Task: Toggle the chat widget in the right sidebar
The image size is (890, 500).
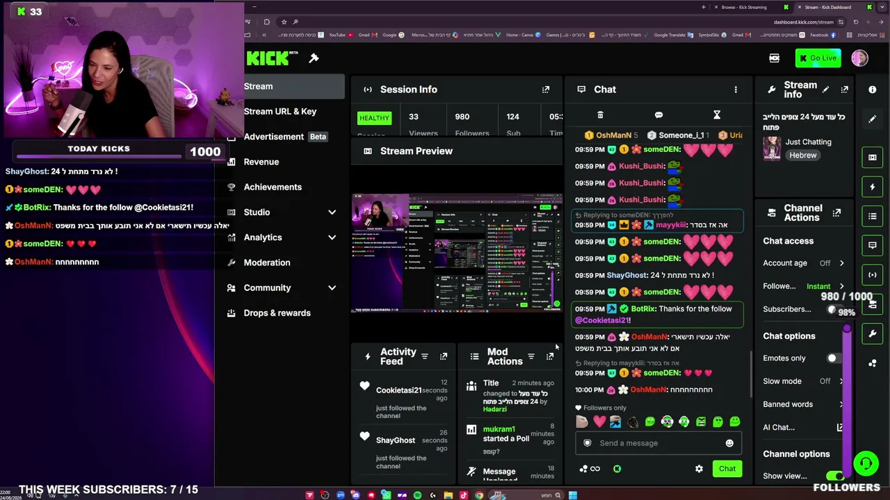Action: click(x=873, y=245)
